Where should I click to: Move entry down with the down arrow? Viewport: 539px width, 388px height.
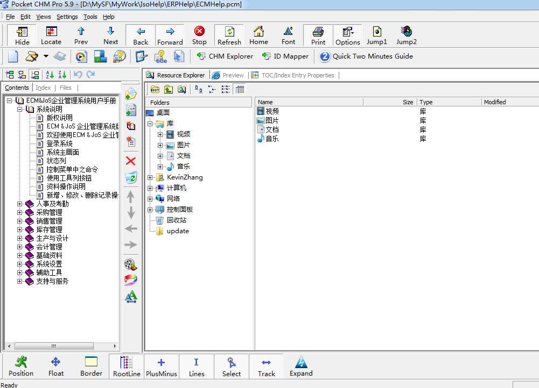click(x=131, y=213)
